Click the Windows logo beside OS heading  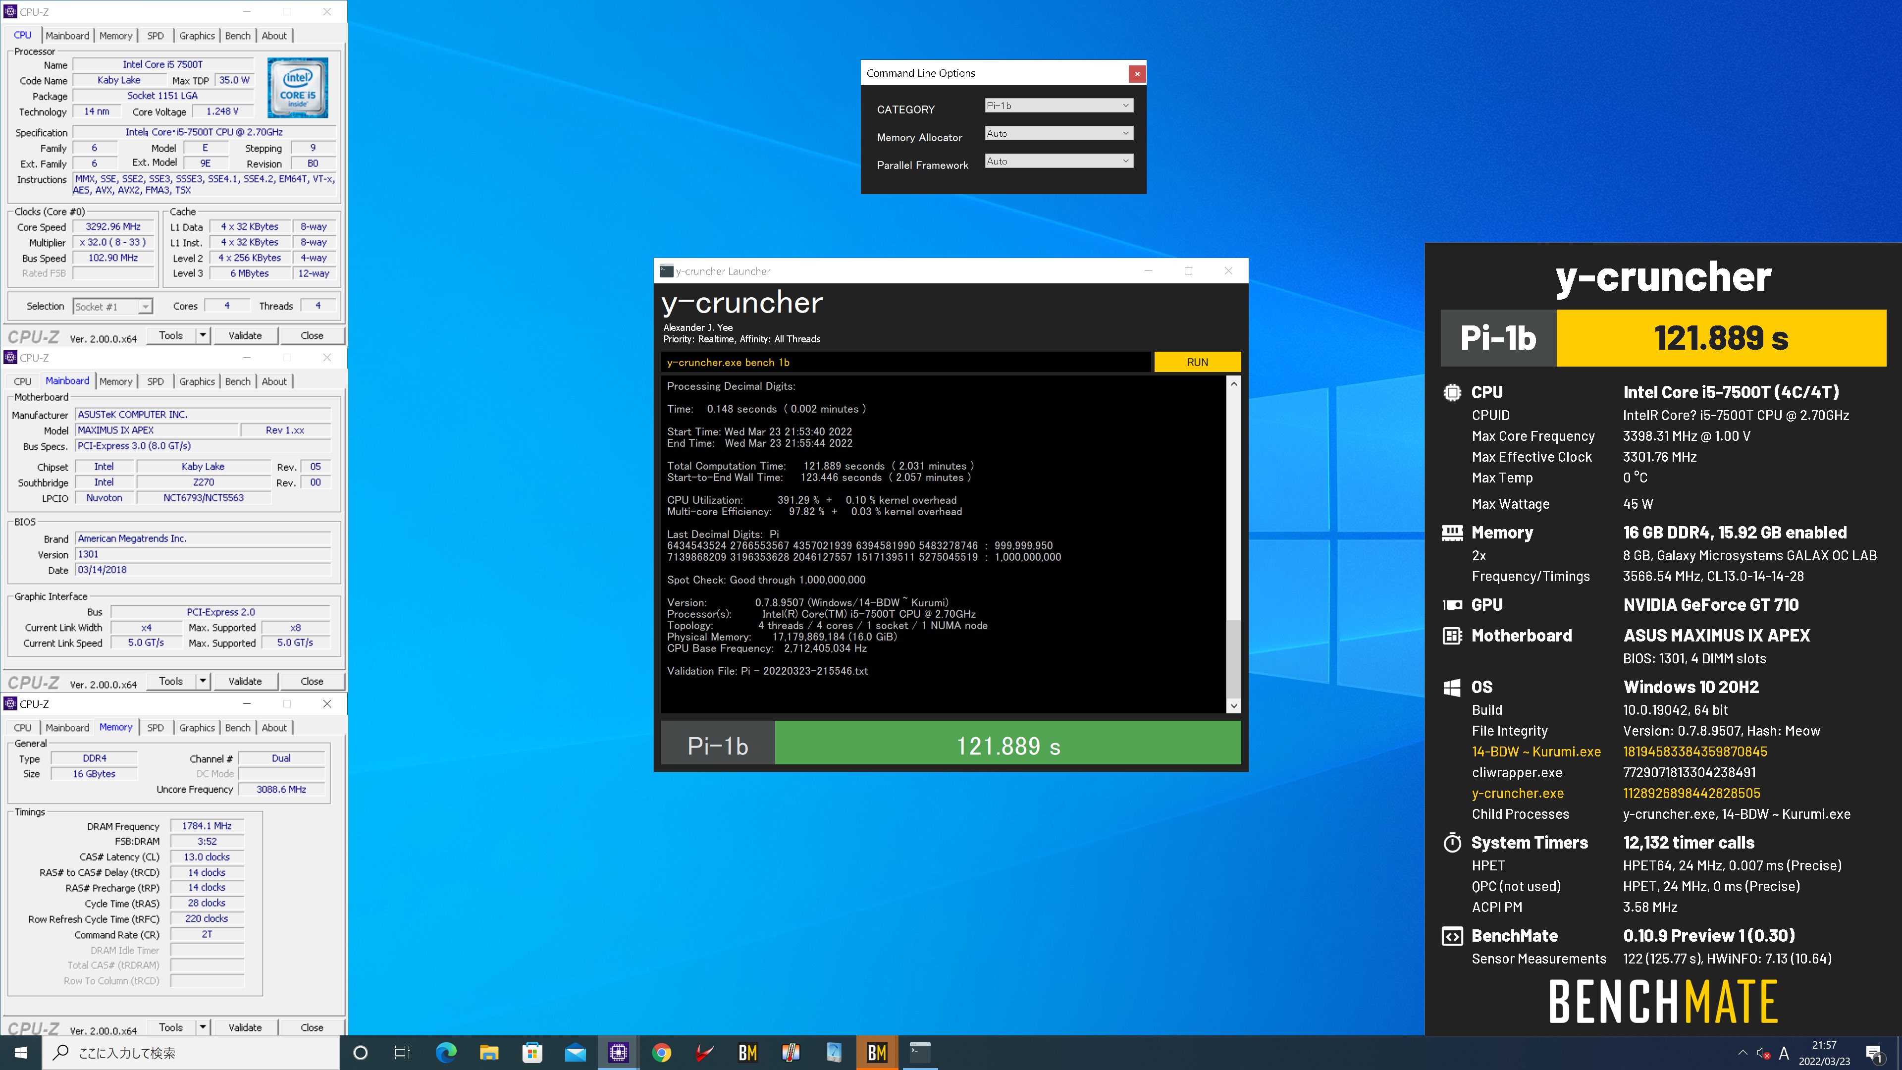pyautogui.click(x=1452, y=688)
